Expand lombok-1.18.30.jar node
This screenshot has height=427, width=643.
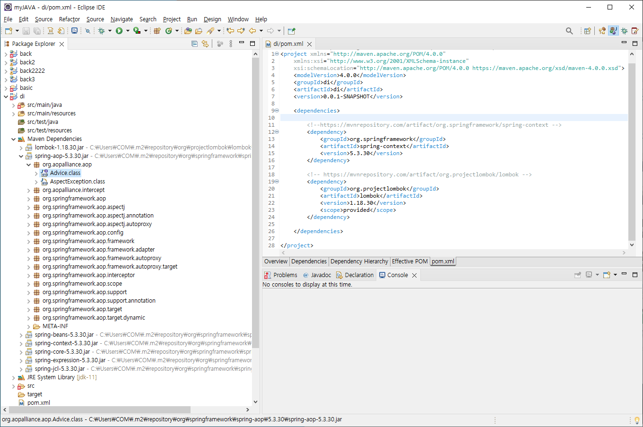[x=21, y=148]
